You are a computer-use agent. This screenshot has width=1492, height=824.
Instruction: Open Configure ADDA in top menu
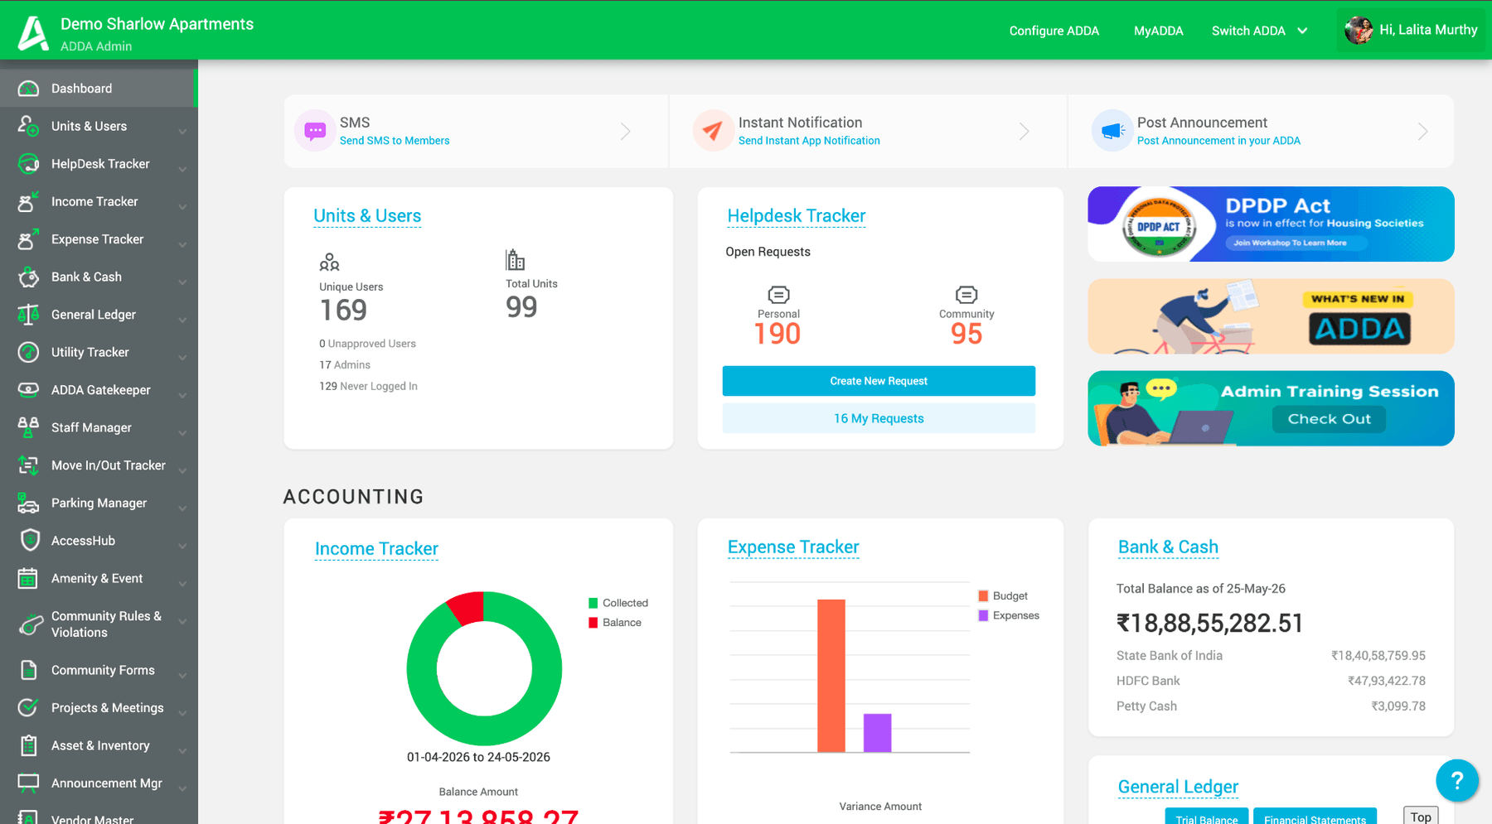click(x=1054, y=31)
